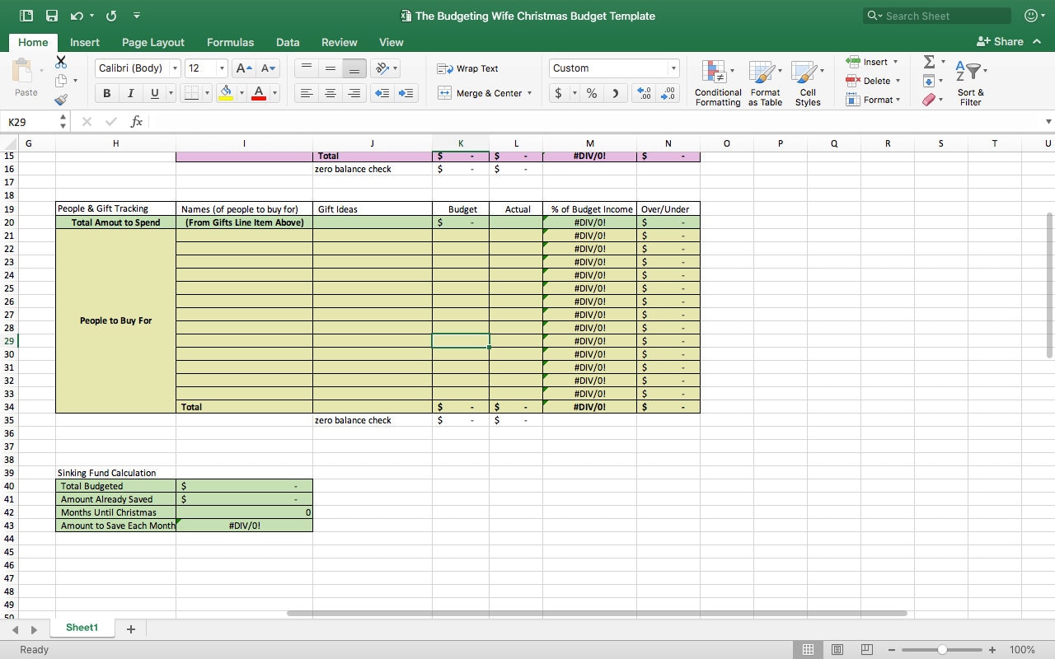The image size is (1055, 659).
Task: Click the Format Painter brush icon
Action: [61, 100]
